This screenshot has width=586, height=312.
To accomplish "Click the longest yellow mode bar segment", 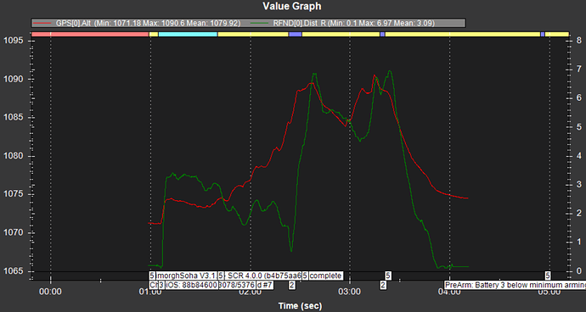I will 463,34.
